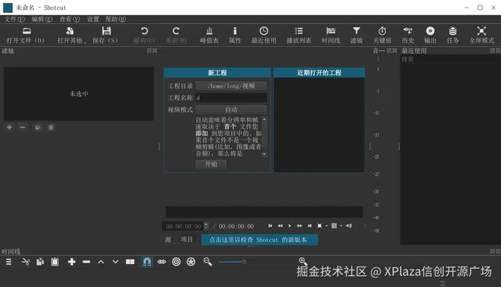The image size is (501, 287).
Task: Open the Edit (编辑) menu
Action: tap(42, 20)
